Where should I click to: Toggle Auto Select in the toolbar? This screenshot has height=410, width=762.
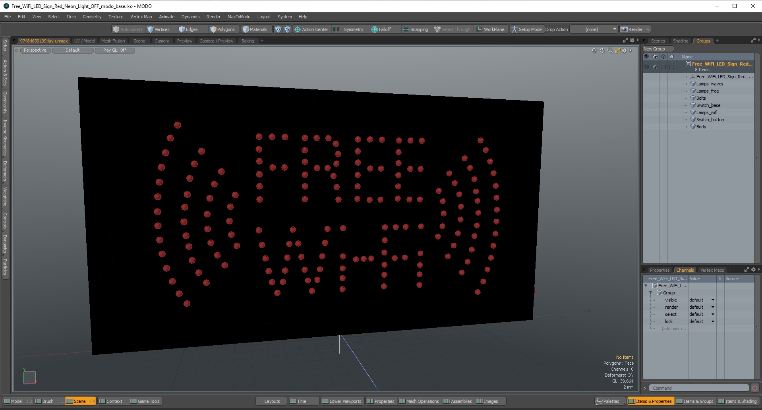tap(128, 29)
